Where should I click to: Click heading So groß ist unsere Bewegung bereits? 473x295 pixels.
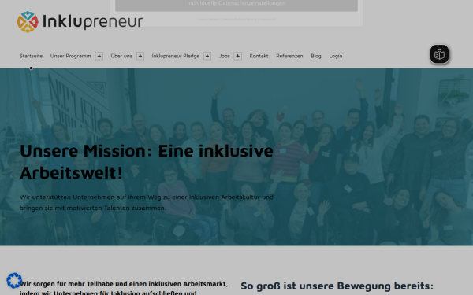pos(337,286)
